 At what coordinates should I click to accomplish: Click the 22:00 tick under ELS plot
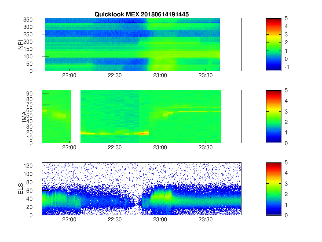click(69, 220)
